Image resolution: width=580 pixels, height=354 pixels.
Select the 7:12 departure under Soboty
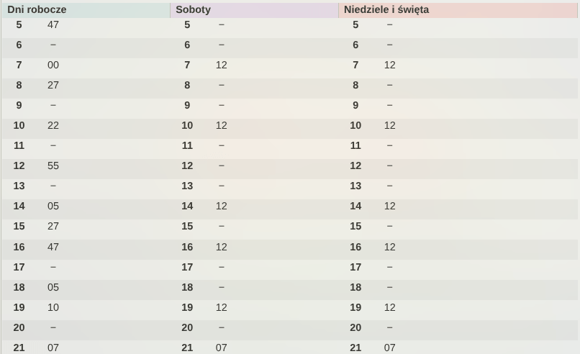click(x=222, y=65)
